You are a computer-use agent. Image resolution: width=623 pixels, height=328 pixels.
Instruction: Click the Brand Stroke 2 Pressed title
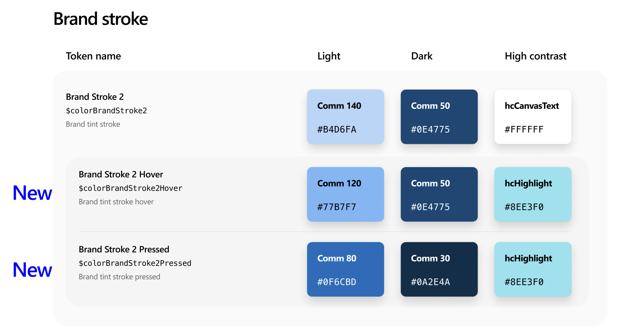[124, 249]
